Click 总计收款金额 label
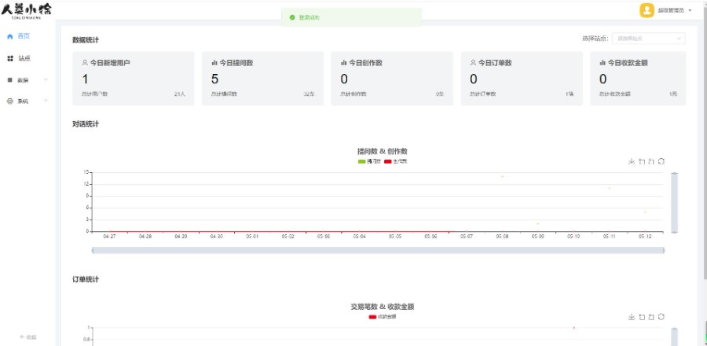 [x=615, y=94]
